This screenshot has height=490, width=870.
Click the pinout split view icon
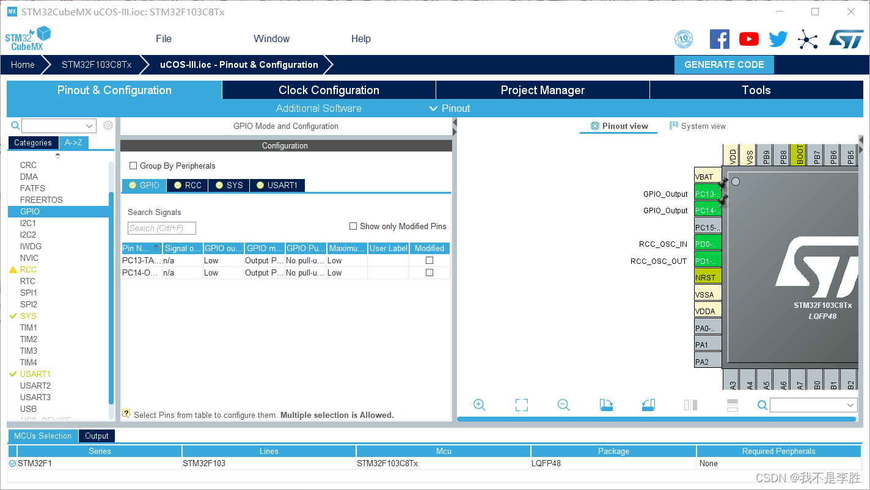(x=690, y=405)
